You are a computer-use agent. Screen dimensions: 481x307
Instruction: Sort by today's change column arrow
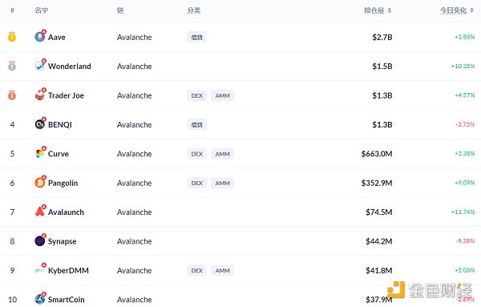pos(472,10)
